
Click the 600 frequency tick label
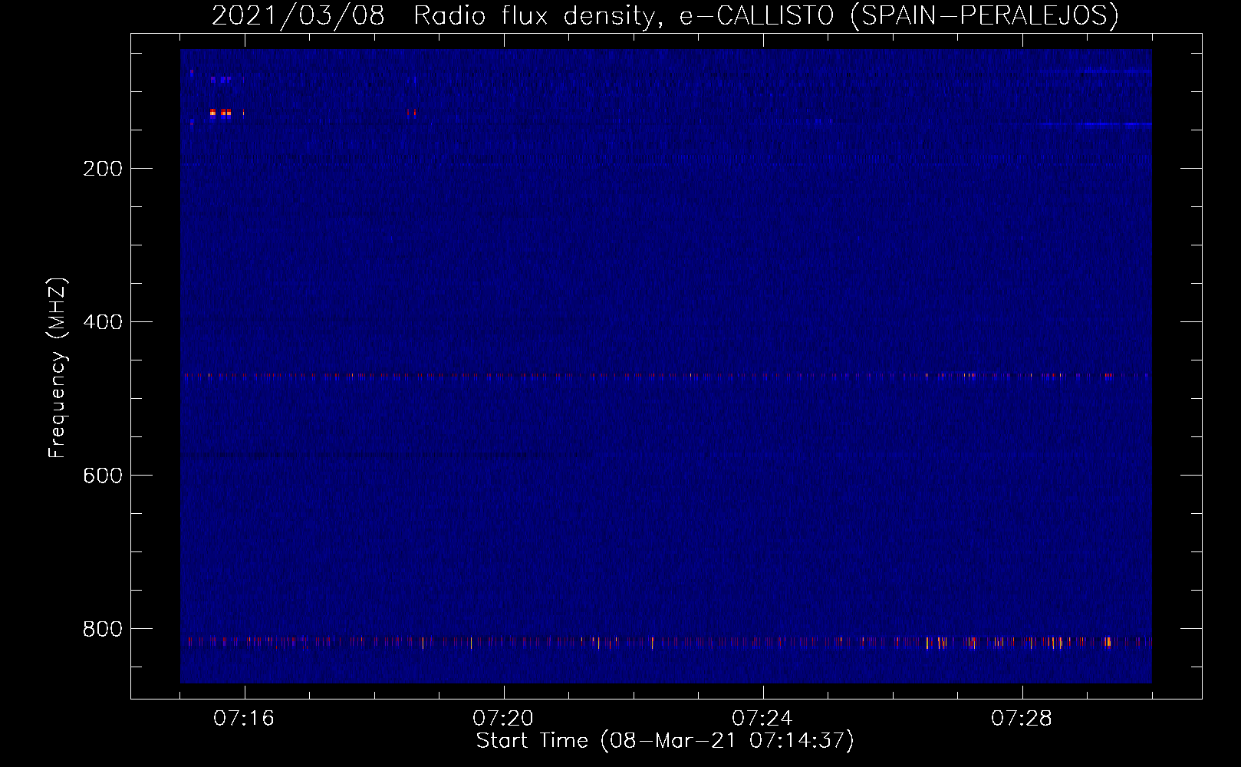click(101, 476)
